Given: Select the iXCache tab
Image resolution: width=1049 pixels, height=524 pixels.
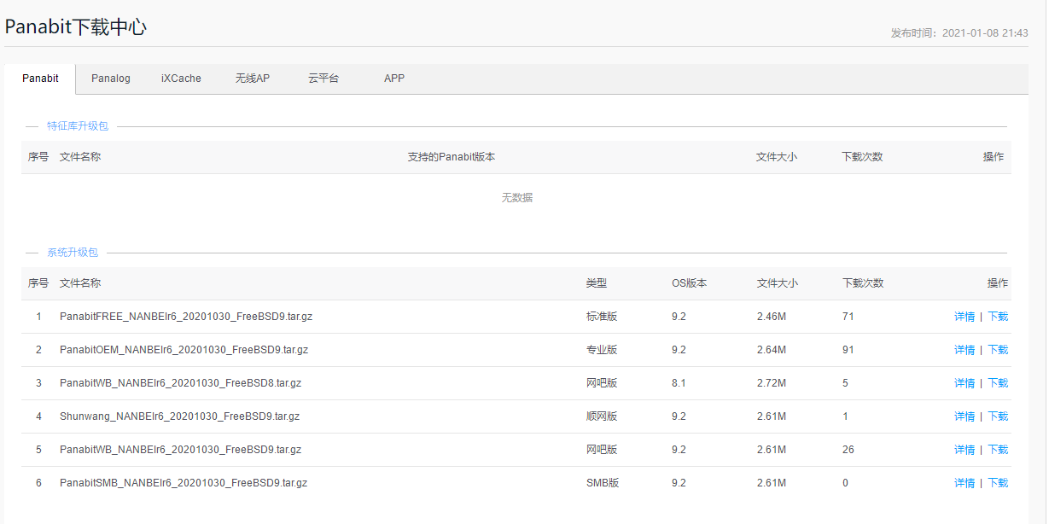Looking at the screenshot, I should [181, 79].
